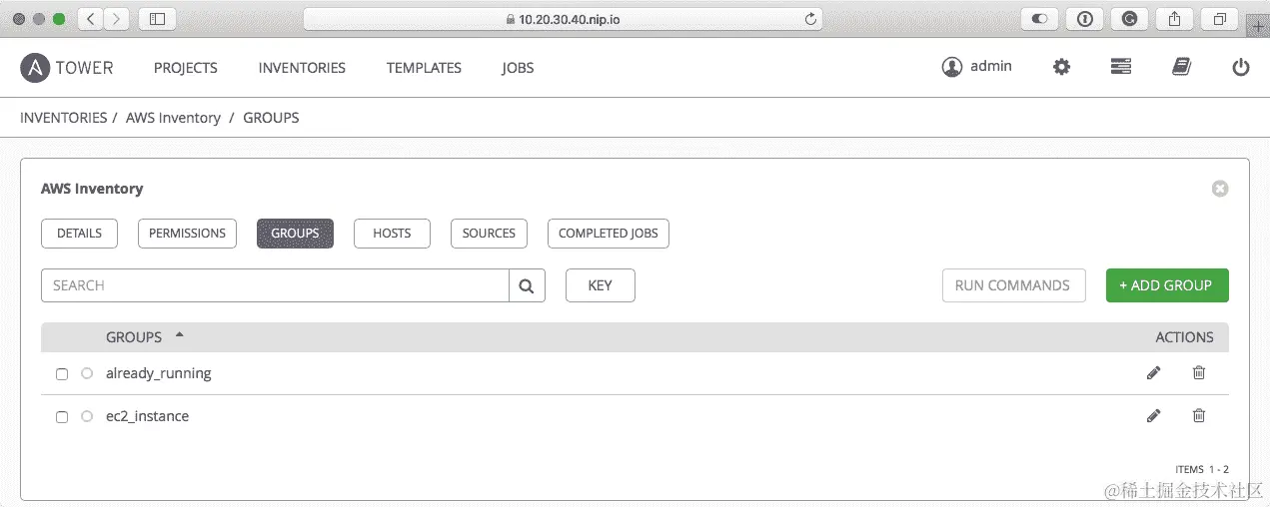Image resolution: width=1270 pixels, height=507 pixels.
Task: Open the admin user profile
Action: click(976, 67)
